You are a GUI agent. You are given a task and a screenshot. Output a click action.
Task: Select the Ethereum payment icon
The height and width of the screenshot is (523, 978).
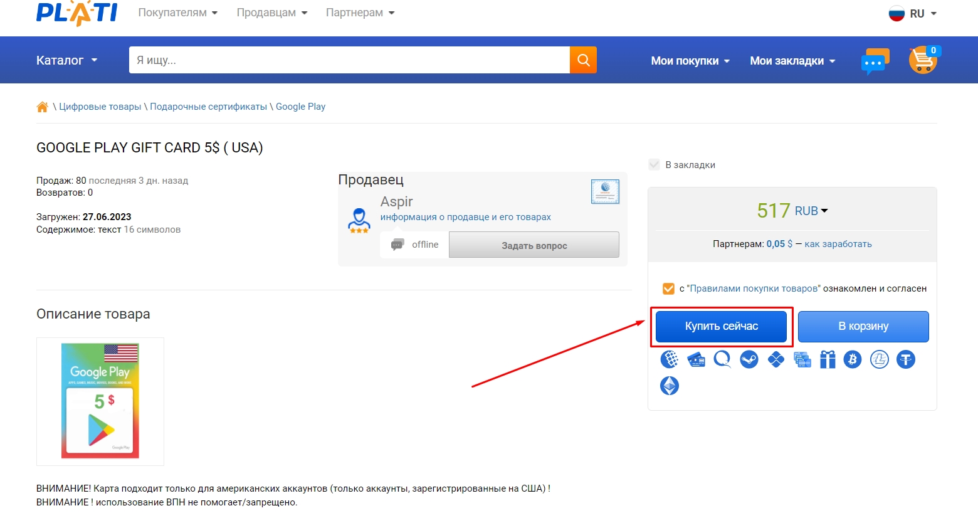click(670, 386)
